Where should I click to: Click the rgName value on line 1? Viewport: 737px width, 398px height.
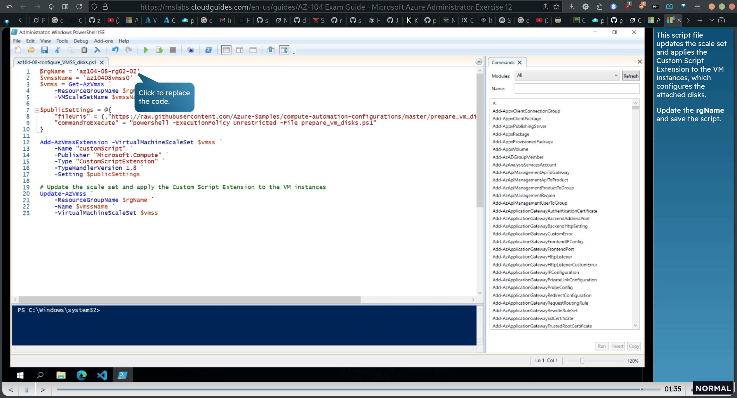[x=108, y=71]
